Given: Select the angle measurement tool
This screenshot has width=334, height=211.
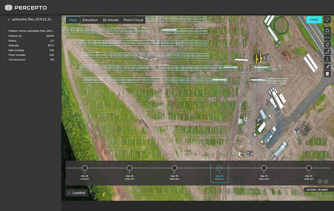Looking at the screenshot, I should (x=327, y=52).
